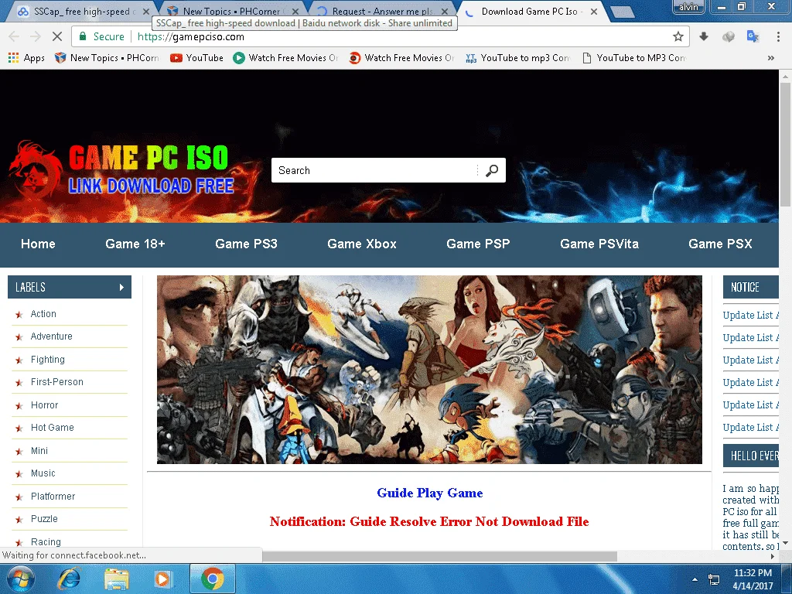Submit search with magnifier icon
The width and height of the screenshot is (792, 594).
(491, 170)
